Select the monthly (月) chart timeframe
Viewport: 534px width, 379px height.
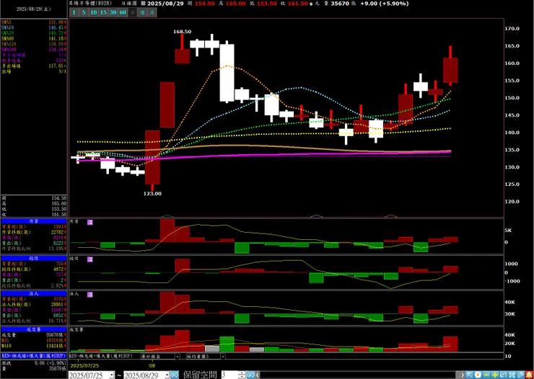152,12
